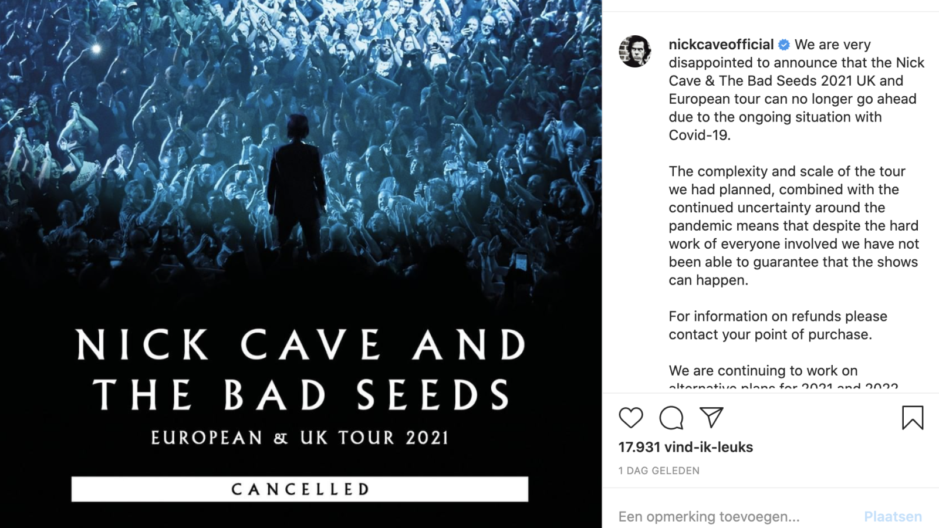The image size is (939, 528).
Task: Go to the nickcaveofficial username link
Action: coord(721,45)
